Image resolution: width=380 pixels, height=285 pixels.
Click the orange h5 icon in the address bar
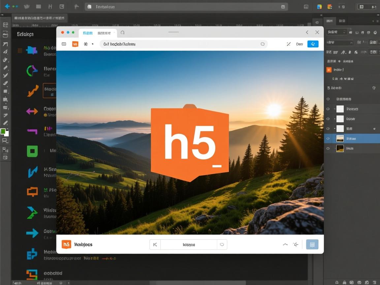pyautogui.click(x=75, y=44)
